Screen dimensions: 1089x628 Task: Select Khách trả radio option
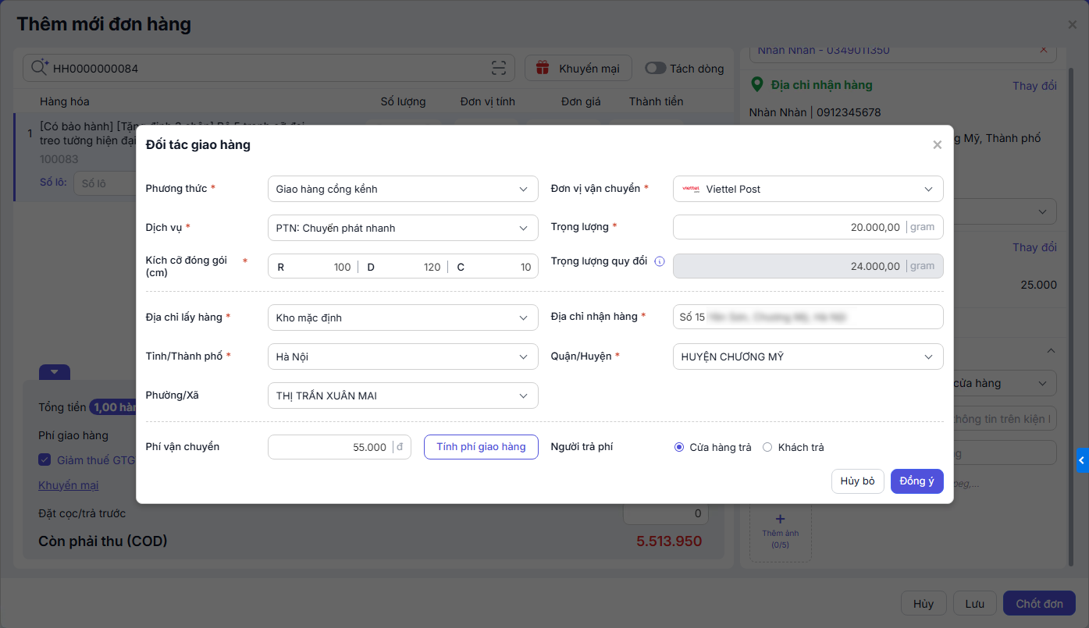[x=767, y=448]
